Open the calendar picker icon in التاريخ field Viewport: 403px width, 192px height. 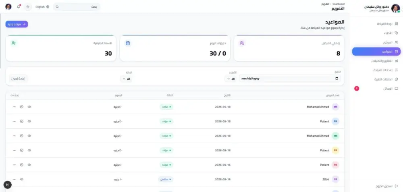[x=337, y=78]
